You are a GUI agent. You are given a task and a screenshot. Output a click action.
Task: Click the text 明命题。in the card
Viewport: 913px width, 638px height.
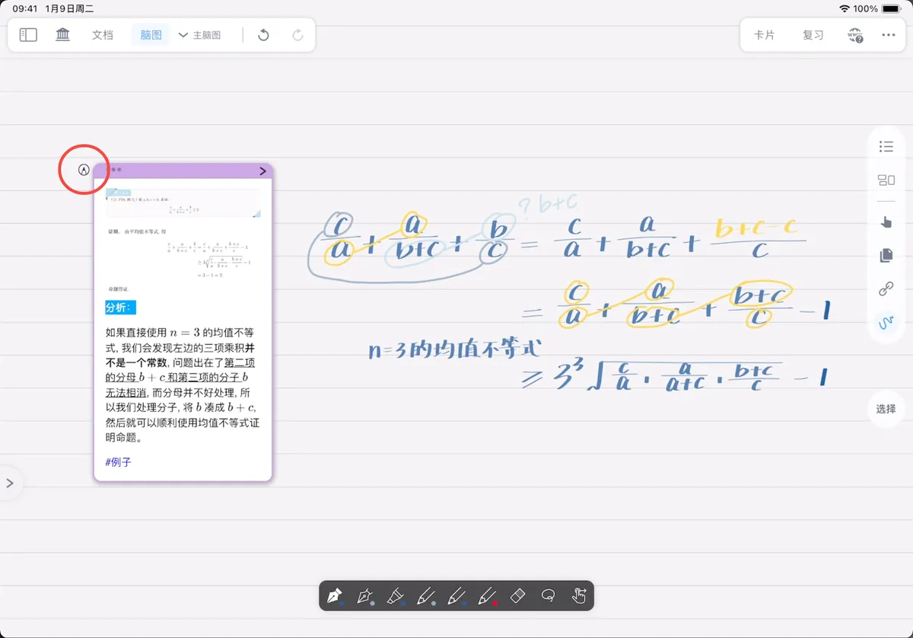[123, 438]
